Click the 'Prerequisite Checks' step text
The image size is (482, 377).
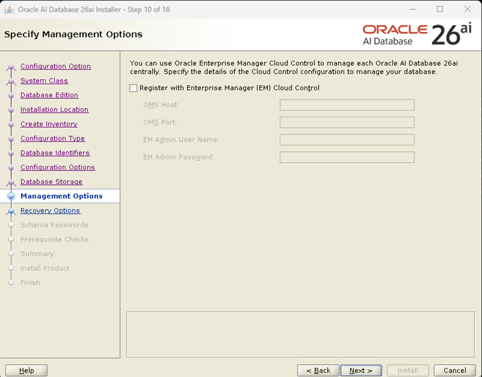(54, 239)
